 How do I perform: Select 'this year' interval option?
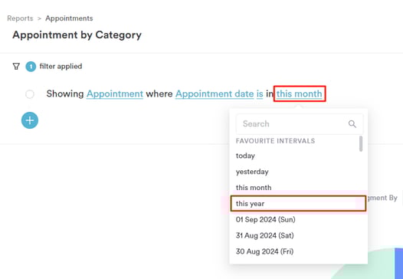tap(298, 203)
